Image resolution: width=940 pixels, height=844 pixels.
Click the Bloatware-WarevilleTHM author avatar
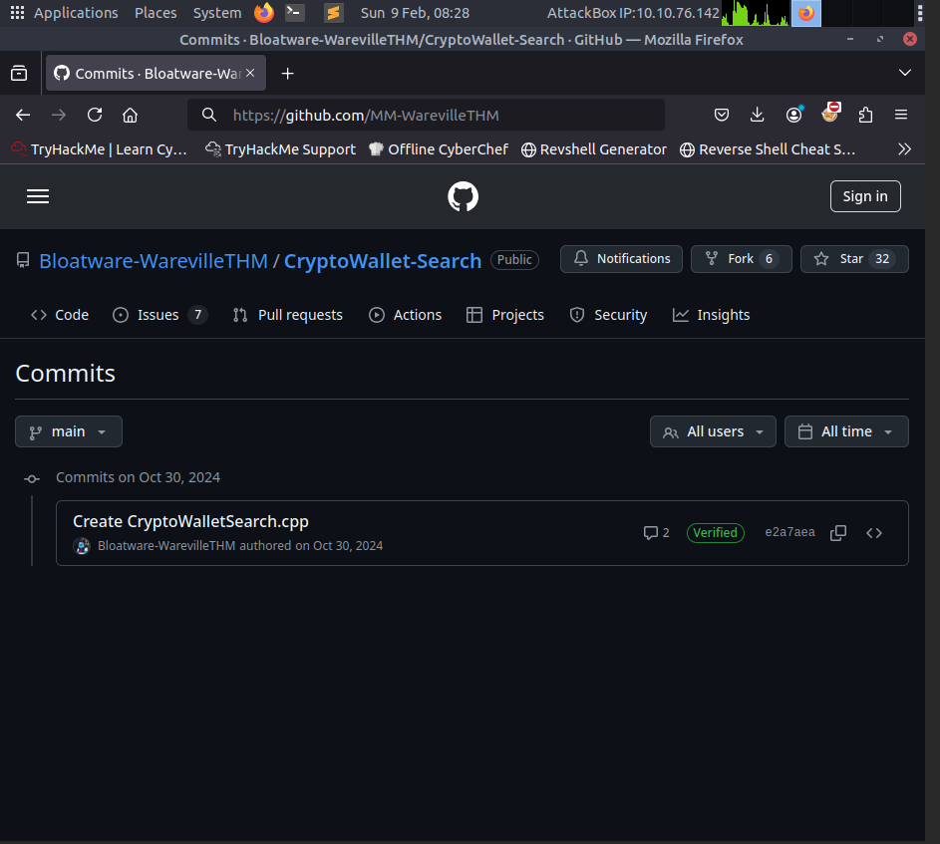pos(82,546)
